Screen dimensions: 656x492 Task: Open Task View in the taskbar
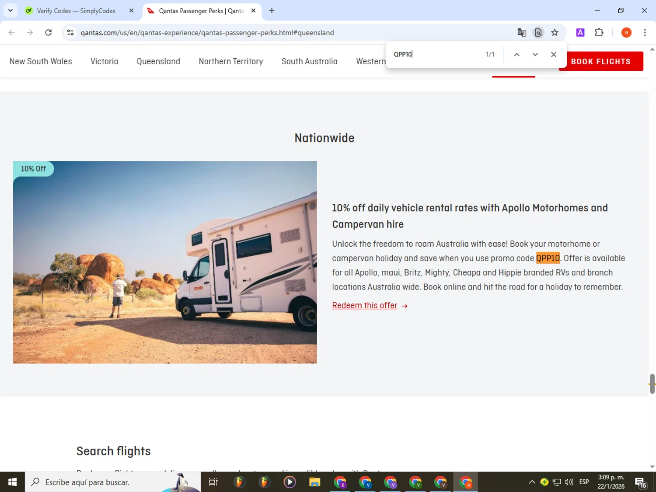[x=213, y=482]
